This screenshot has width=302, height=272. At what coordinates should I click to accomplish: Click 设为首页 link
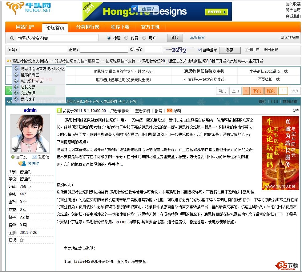coord(293,10)
